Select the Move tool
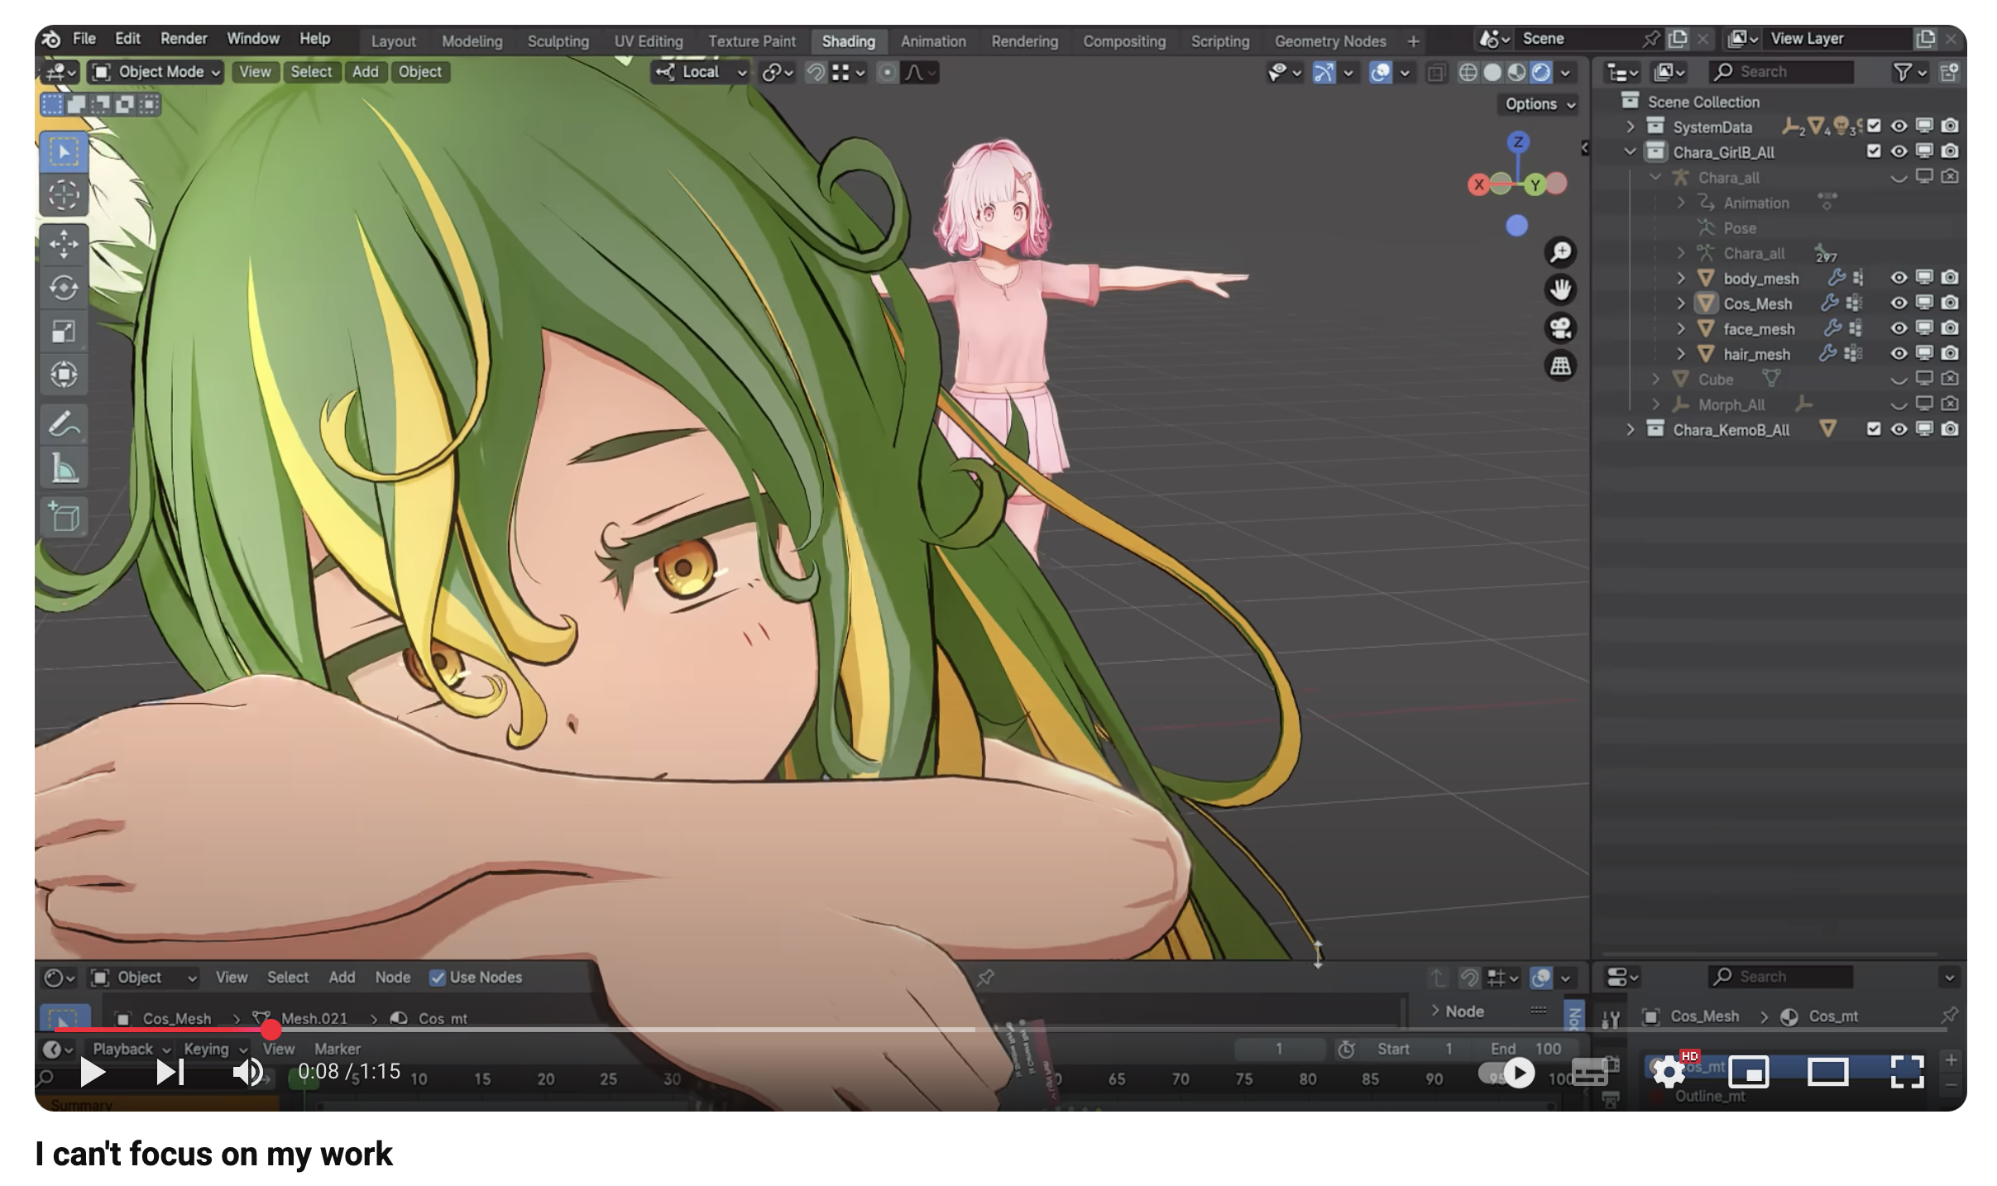This screenshot has height=1186, width=1997. point(64,245)
